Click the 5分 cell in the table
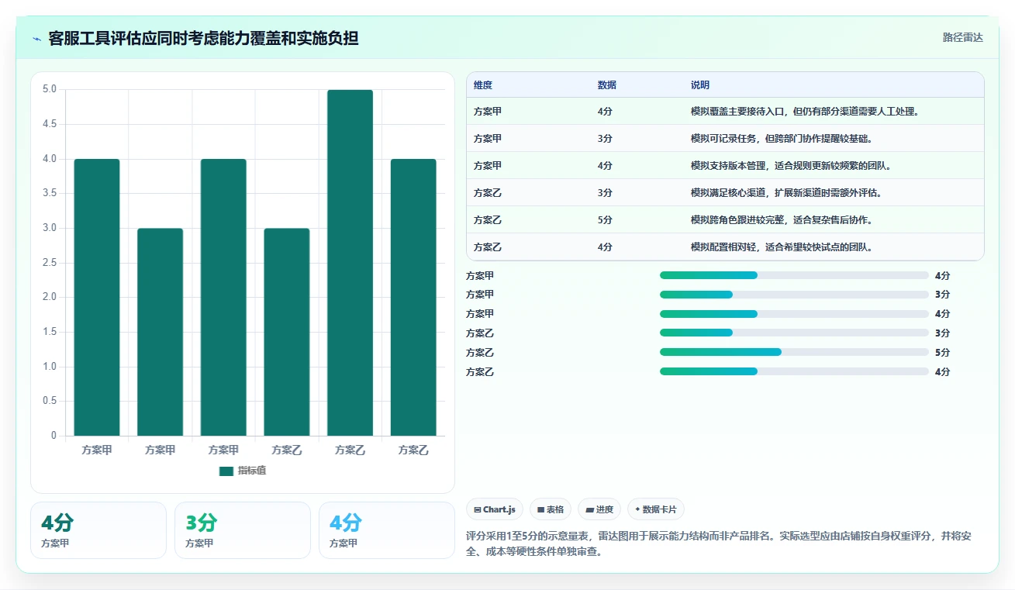Screen dimensions: 1015x590 pos(605,220)
